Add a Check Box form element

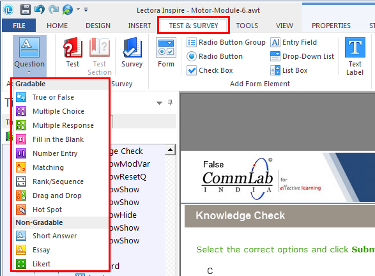pyautogui.click(x=210, y=70)
